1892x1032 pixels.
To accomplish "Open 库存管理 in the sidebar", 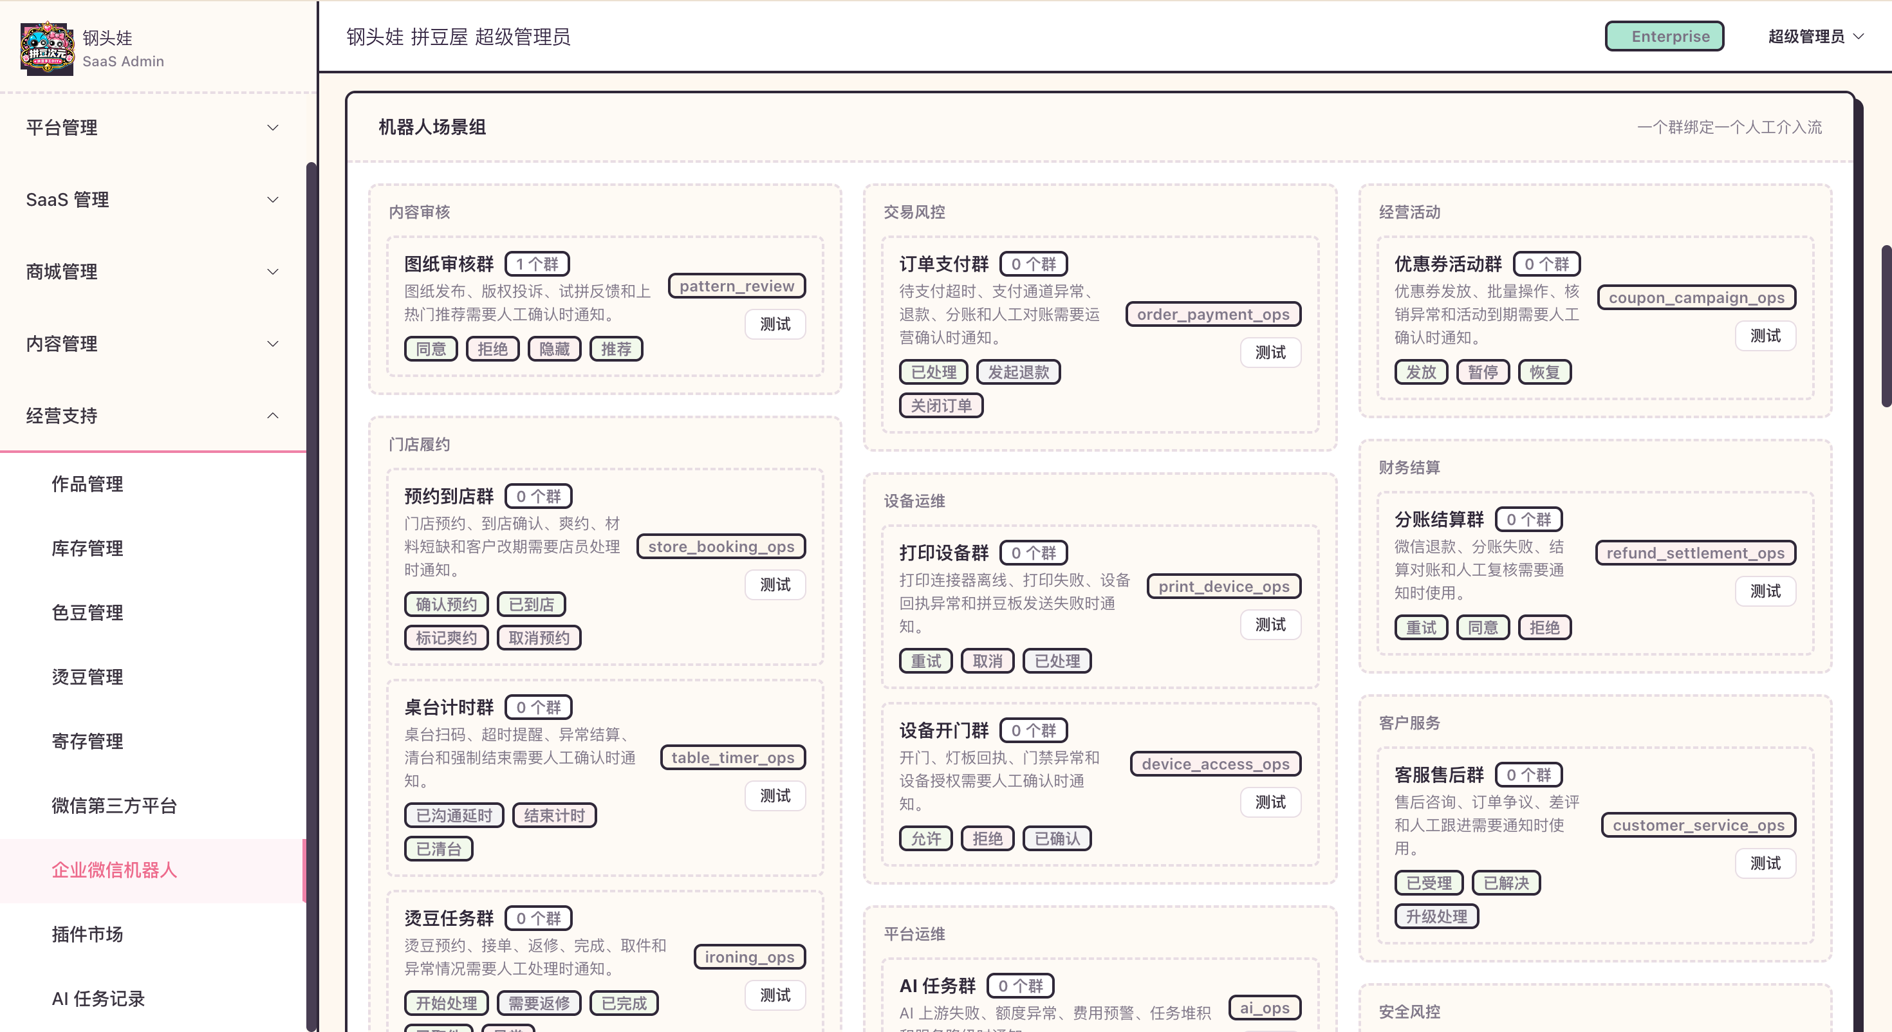I will [x=153, y=549].
